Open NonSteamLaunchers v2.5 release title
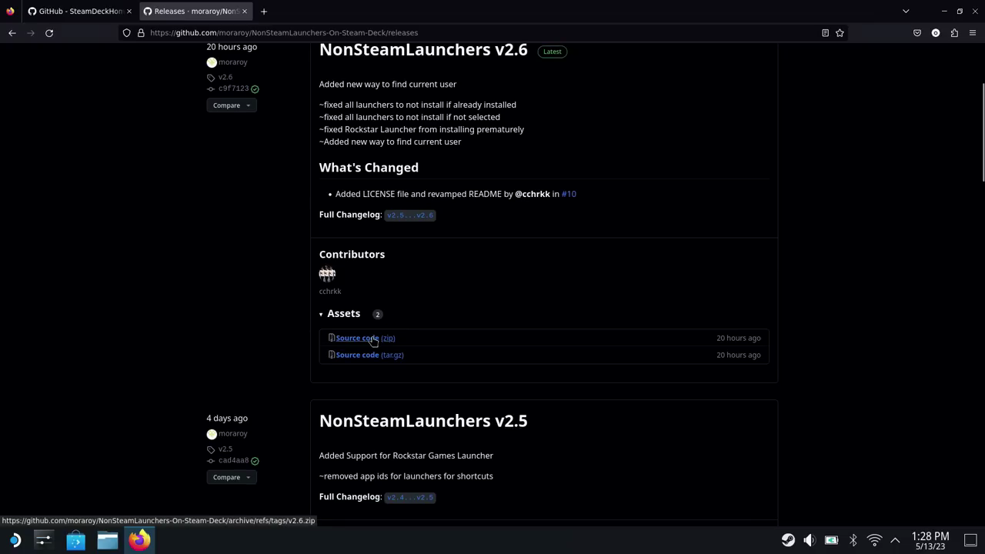Image resolution: width=985 pixels, height=554 pixels. tap(423, 421)
